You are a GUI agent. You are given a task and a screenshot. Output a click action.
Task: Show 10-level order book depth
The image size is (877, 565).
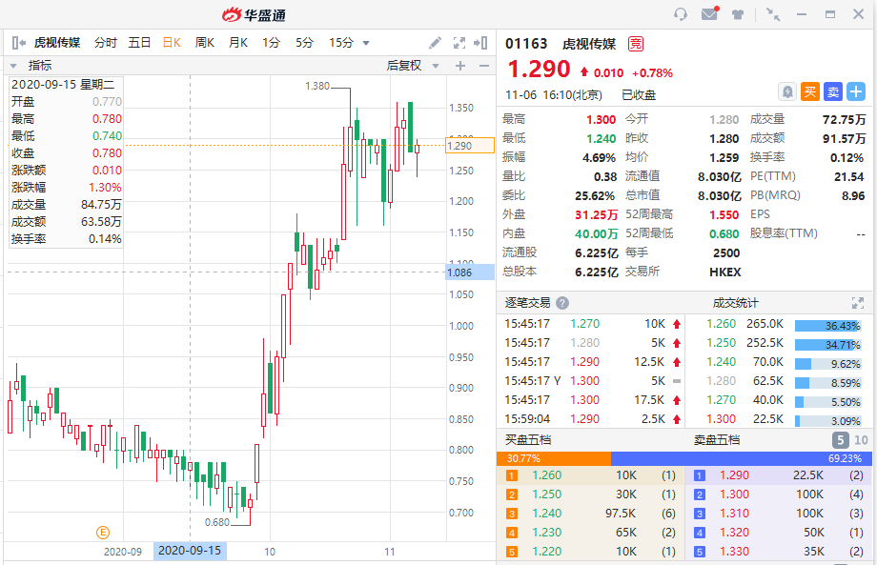point(861,440)
